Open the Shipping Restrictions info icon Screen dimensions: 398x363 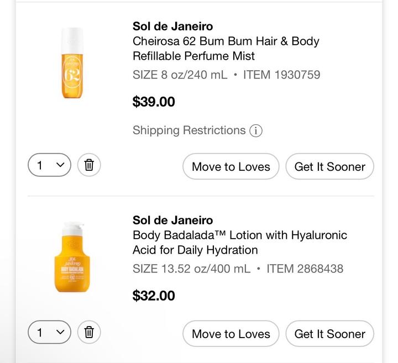click(255, 131)
